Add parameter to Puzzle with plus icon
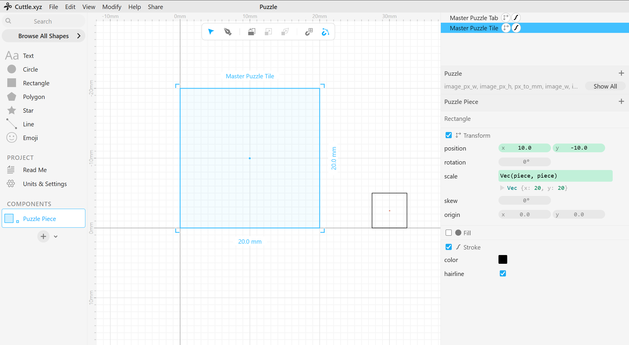 [621, 73]
